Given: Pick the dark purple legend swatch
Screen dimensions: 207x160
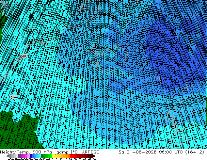Looking at the screenshot, I should click(19, 156).
